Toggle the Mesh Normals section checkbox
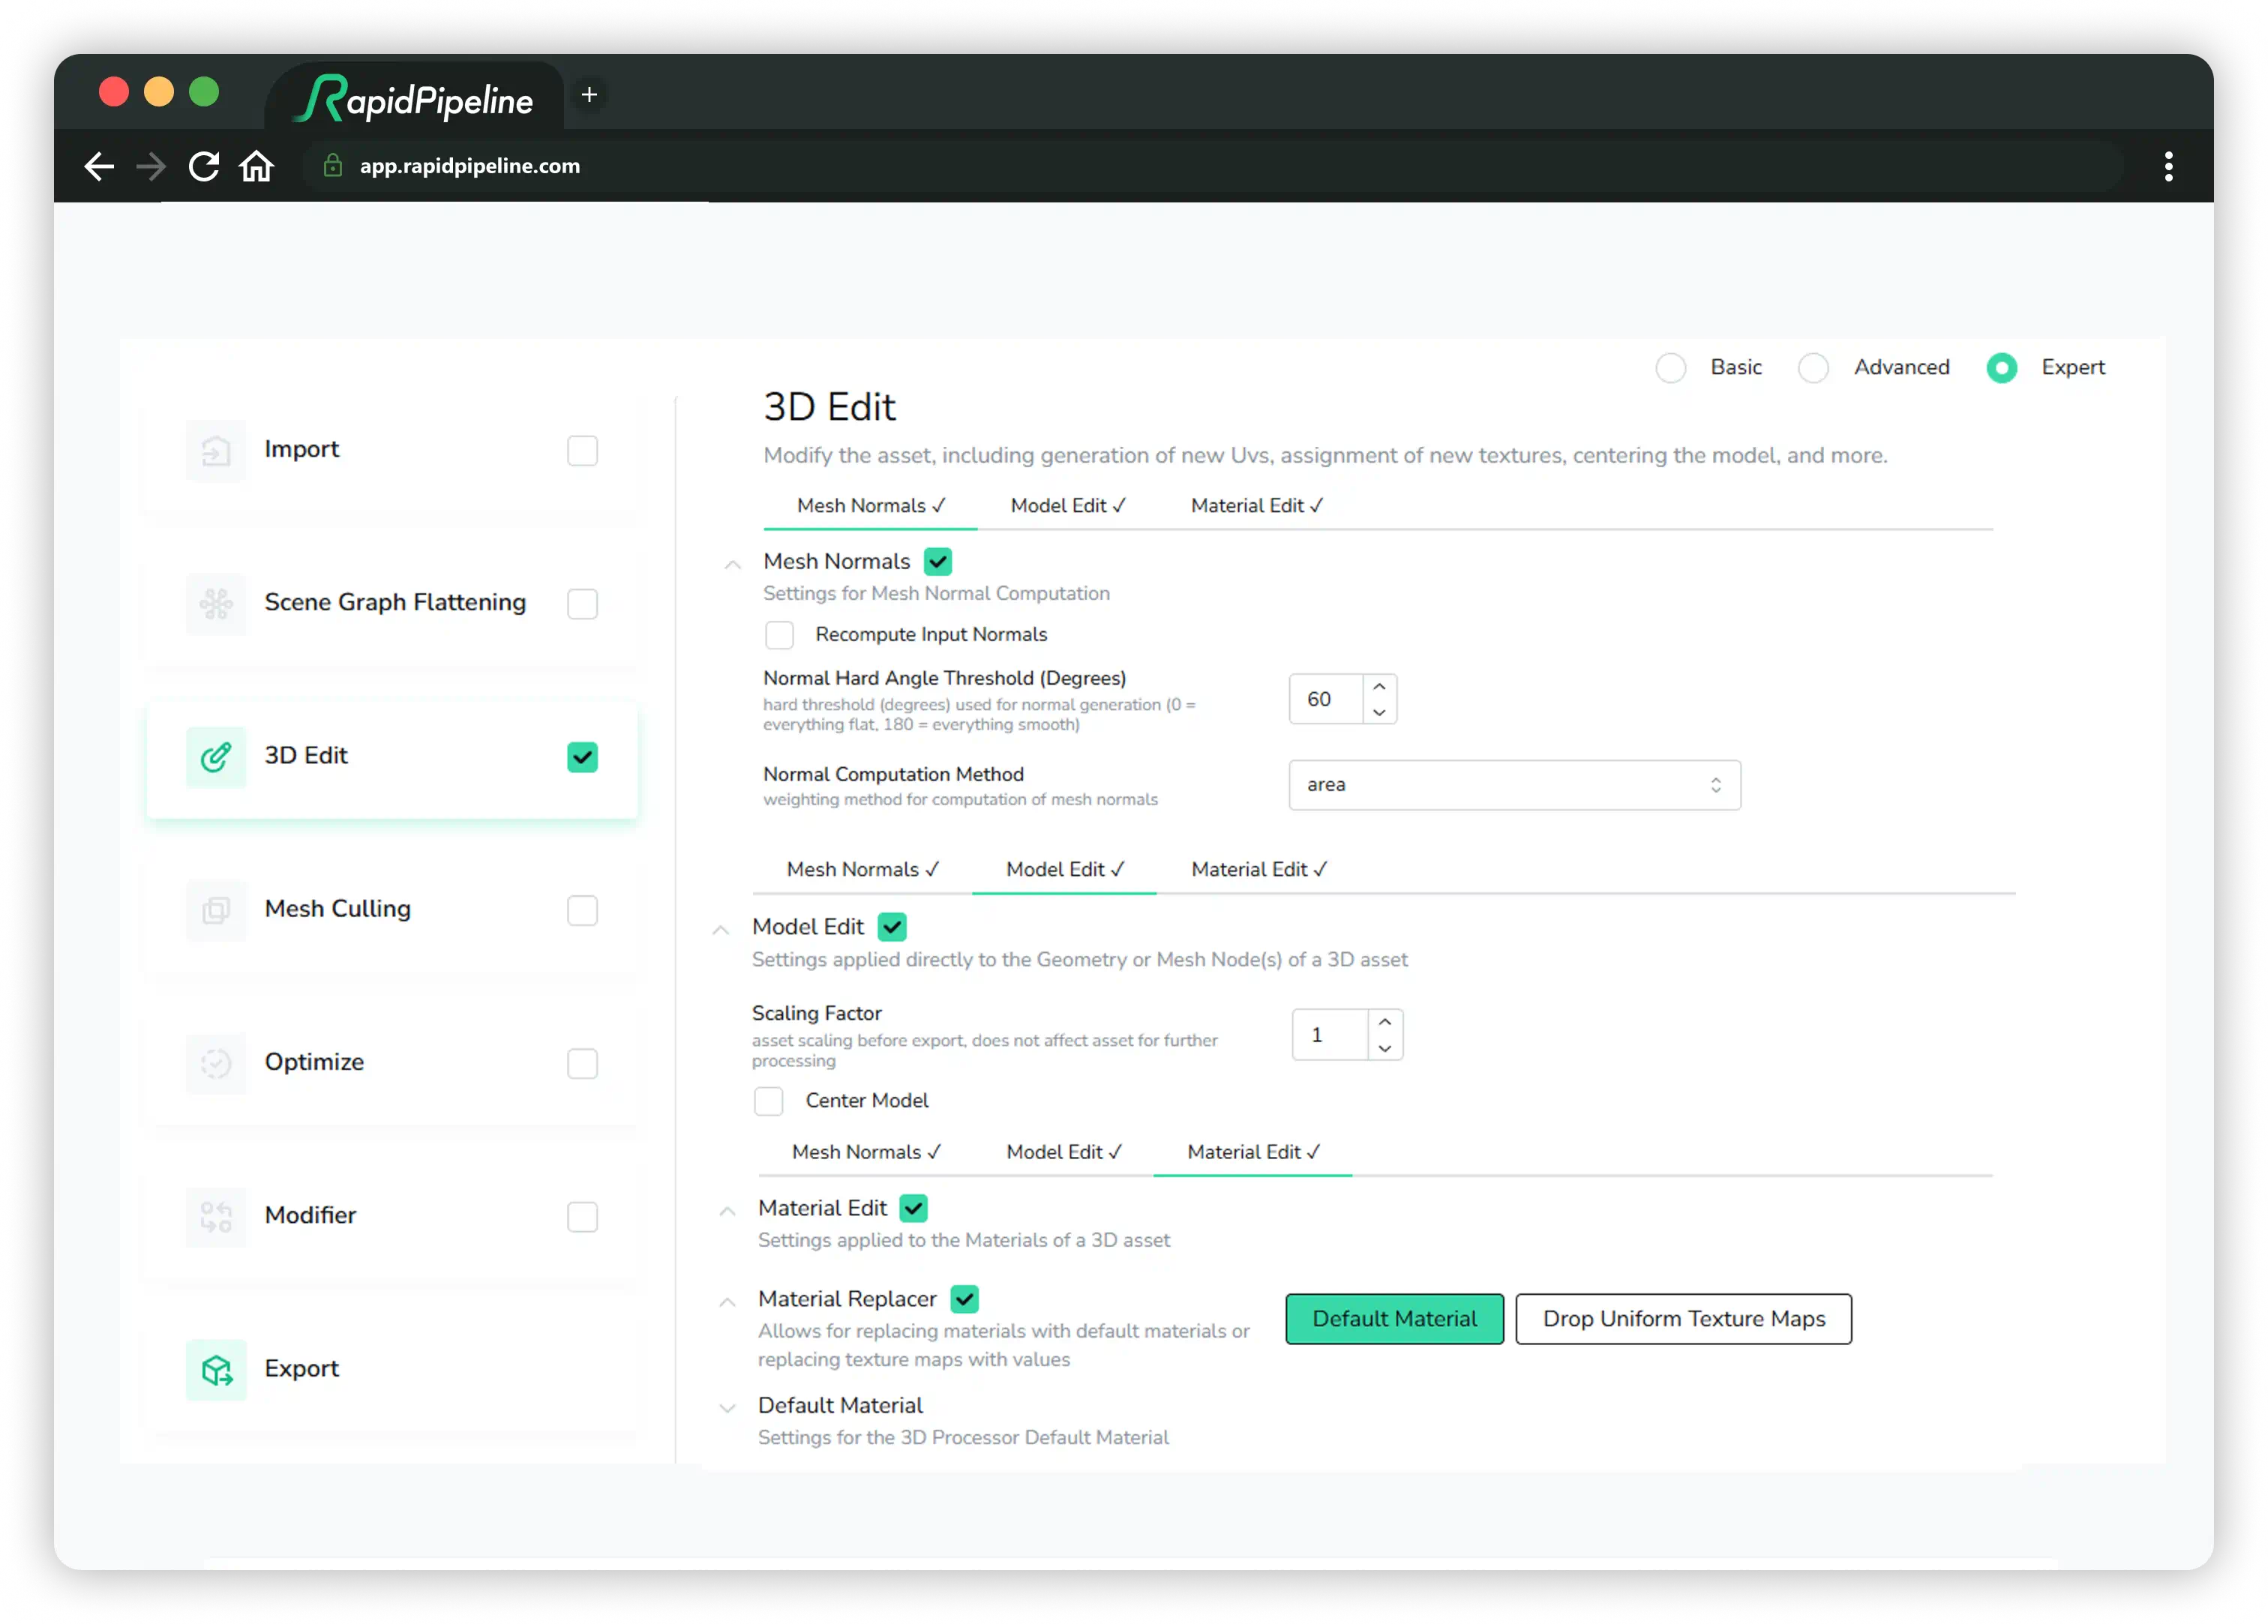Image resolution: width=2268 pixels, height=1624 pixels. [x=938, y=562]
